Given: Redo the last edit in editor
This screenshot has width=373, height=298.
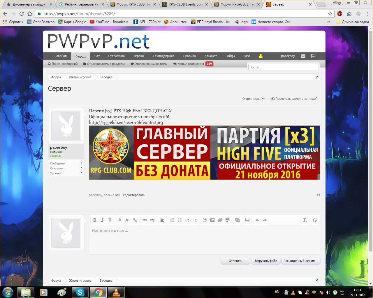Looking at the screenshot, I should (265, 220).
